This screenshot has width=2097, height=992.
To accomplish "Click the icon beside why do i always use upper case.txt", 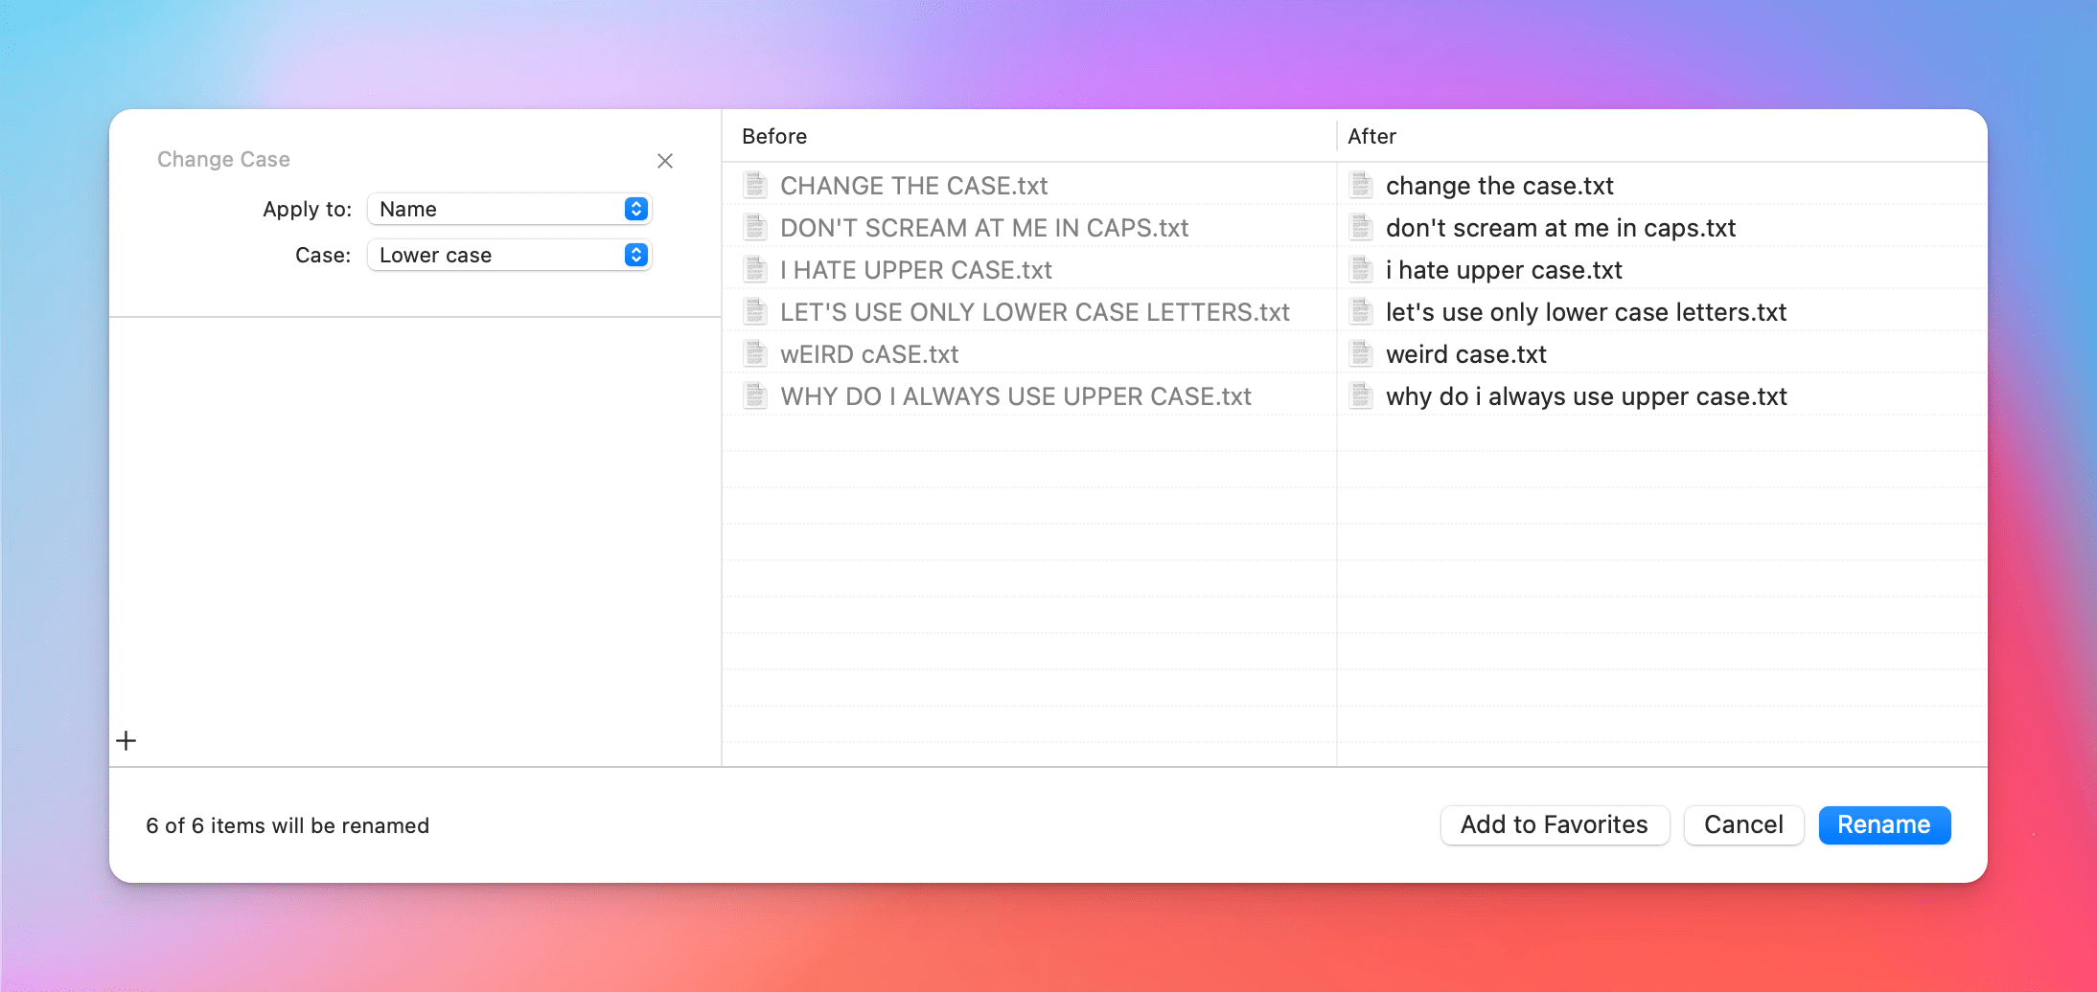I will point(1362,395).
